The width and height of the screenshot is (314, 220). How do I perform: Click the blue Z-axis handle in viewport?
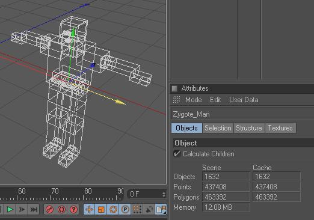93,66
